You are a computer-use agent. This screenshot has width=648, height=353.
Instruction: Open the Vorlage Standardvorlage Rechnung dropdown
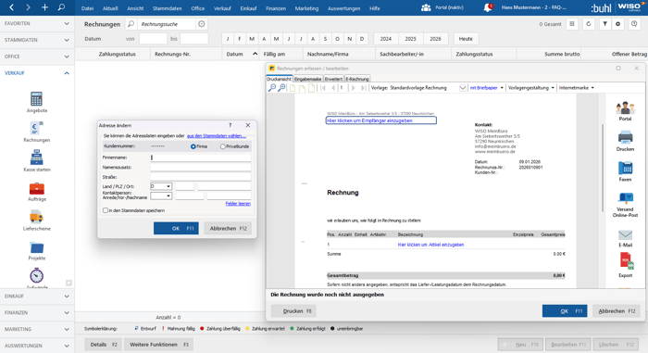click(463, 88)
